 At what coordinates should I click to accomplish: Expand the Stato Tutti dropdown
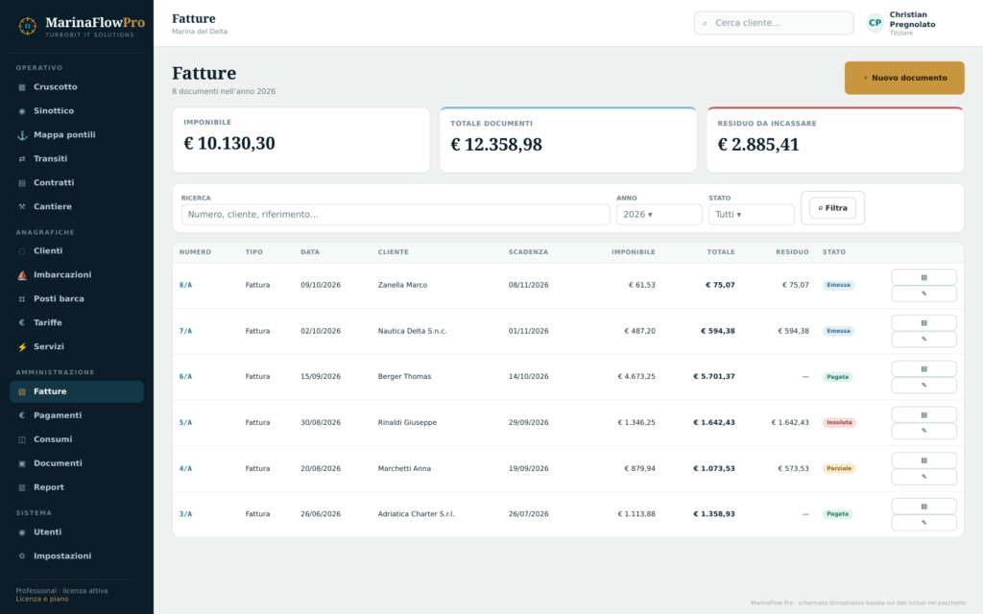coord(751,214)
